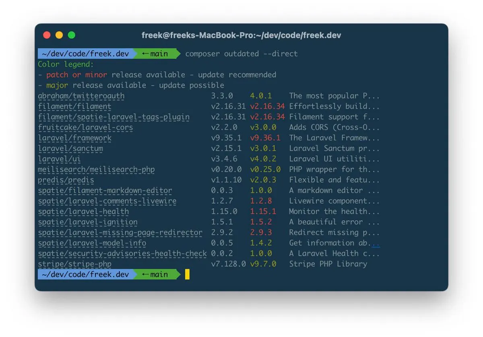Viewport: 483px width, 337px height.
Task: Open the laravel/ui package link
Action: pos(60,159)
